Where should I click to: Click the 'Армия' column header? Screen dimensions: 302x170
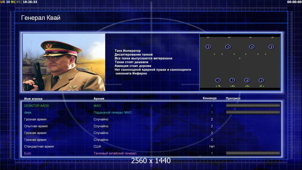pyautogui.click(x=99, y=99)
